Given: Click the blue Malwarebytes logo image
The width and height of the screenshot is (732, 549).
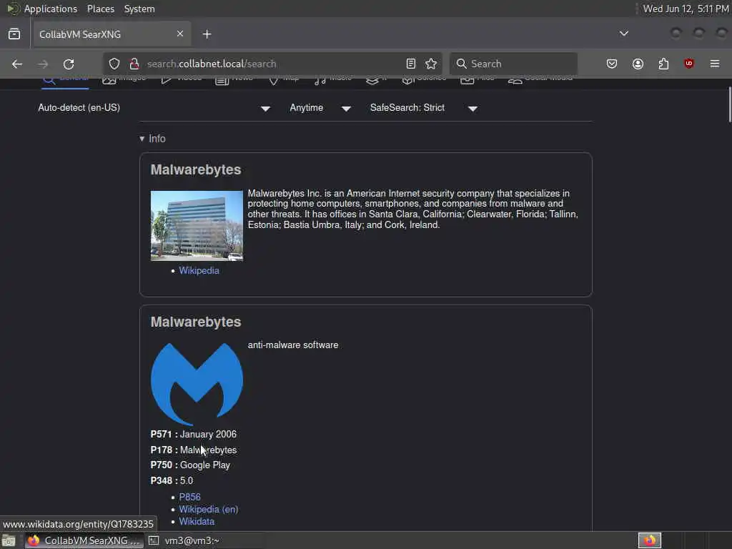Looking at the screenshot, I should click(197, 384).
